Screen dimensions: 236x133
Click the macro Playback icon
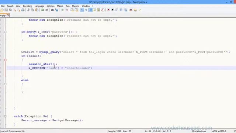click(117, 10)
